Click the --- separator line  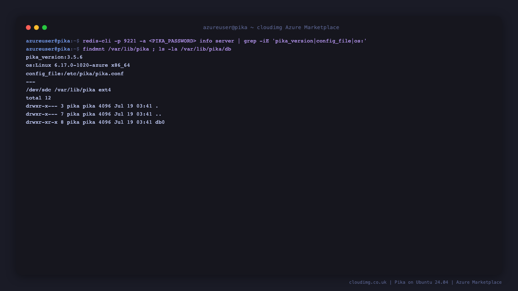click(x=30, y=82)
